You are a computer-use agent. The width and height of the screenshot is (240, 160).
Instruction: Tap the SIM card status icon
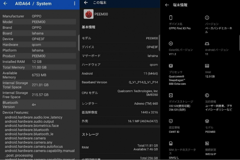[171, 143]
